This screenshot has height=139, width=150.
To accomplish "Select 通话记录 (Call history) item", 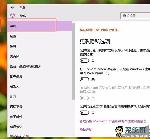I will pyautogui.click(x=16, y=107).
